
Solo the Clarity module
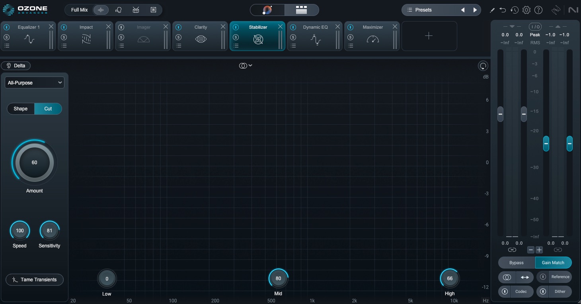click(178, 37)
